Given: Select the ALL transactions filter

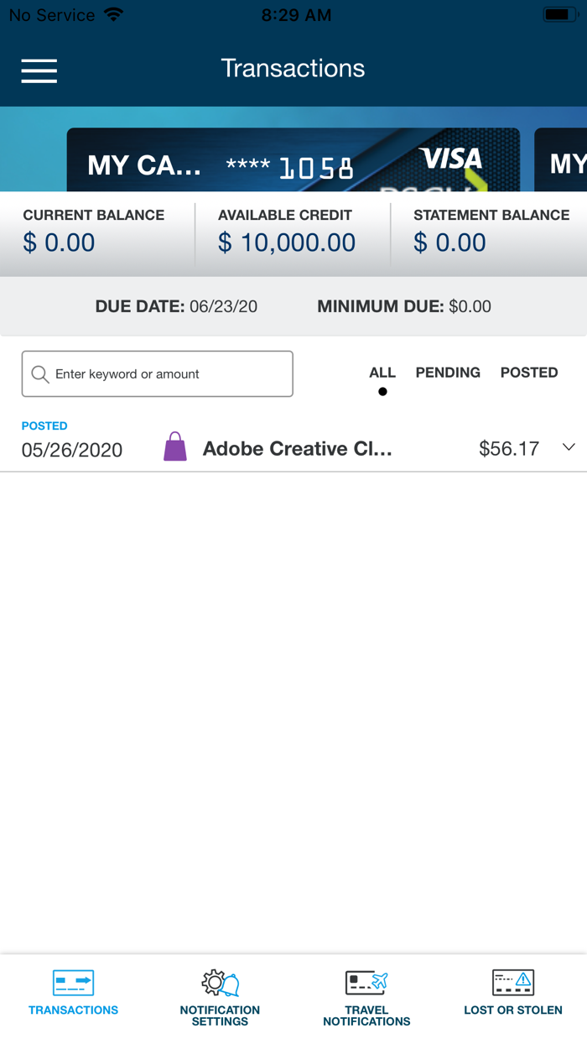Looking at the screenshot, I should coord(382,373).
